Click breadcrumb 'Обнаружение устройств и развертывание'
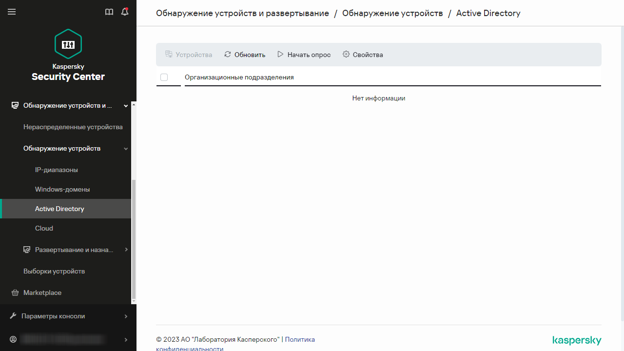The width and height of the screenshot is (624, 351). (x=242, y=13)
